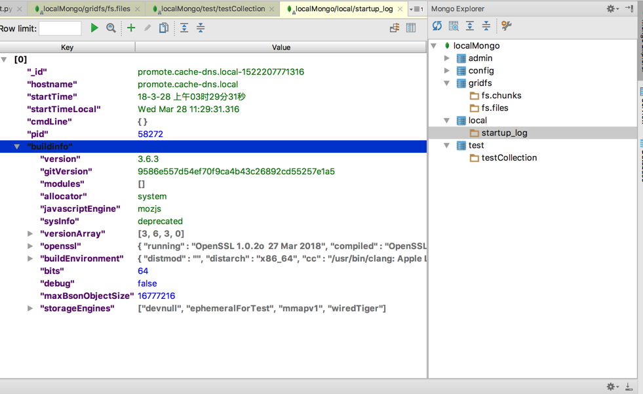Image resolution: width=643 pixels, height=394 pixels.
Task: Select the "gitVersion" key row
Action: (x=213, y=171)
